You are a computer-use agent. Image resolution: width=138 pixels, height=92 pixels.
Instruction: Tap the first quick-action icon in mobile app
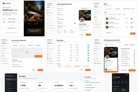[115, 82]
